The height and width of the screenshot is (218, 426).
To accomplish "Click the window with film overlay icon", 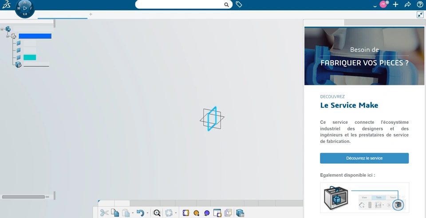I will [x=217, y=213].
